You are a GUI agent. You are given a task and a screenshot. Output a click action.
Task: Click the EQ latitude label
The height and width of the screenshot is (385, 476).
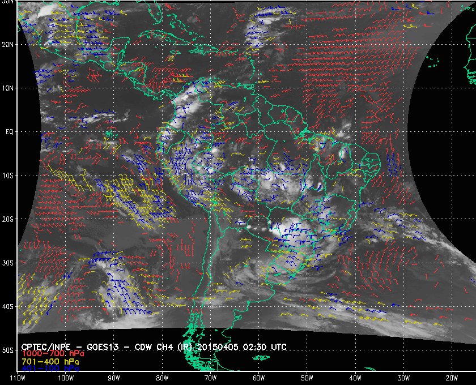pos(10,132)
